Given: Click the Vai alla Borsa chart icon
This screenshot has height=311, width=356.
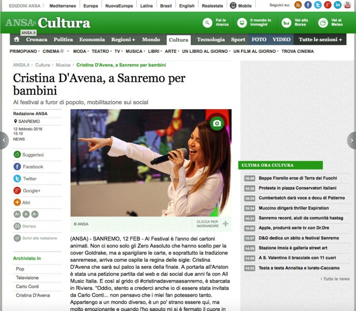Looking at the screenshot, I should click(x=287, y=23).
